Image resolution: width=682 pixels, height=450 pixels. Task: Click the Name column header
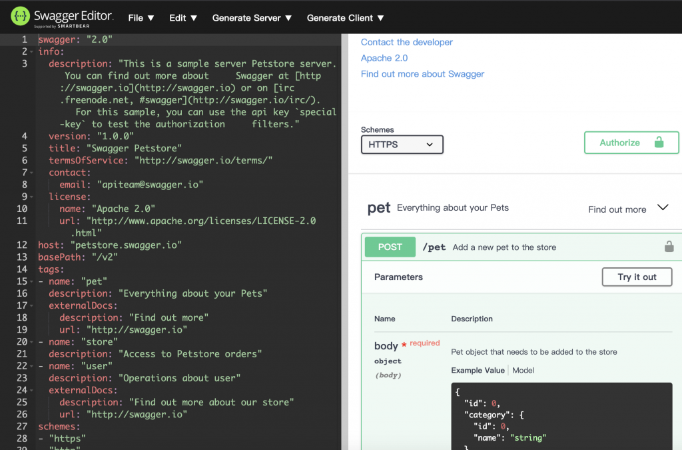[384, 319]
